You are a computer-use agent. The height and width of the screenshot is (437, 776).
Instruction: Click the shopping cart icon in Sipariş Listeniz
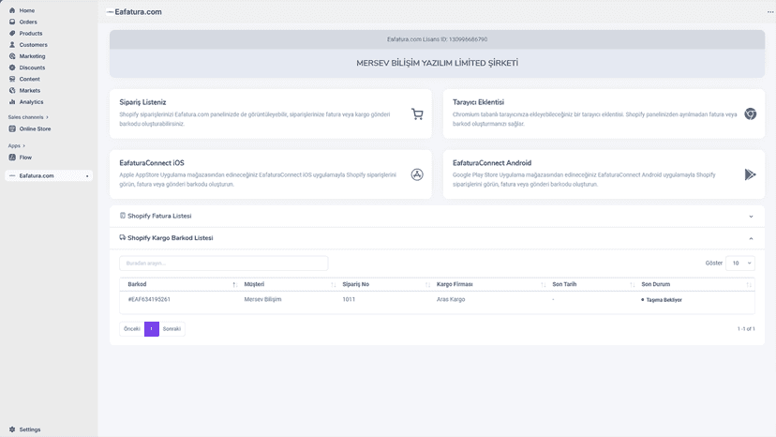417,114
